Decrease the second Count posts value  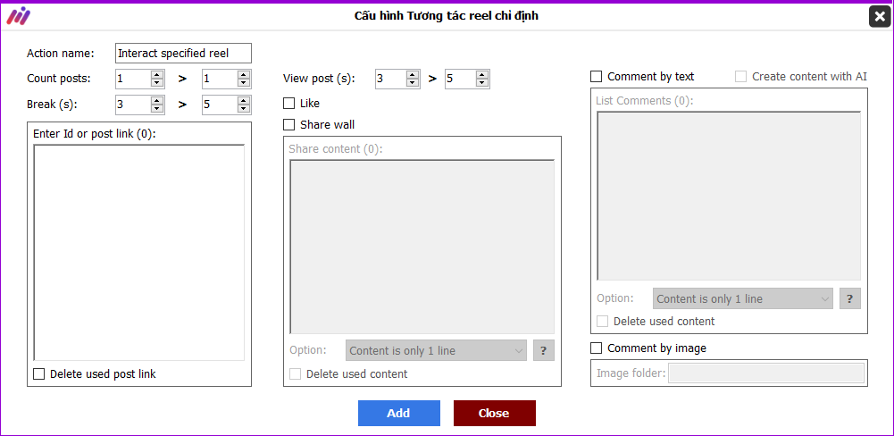point(244,83)
